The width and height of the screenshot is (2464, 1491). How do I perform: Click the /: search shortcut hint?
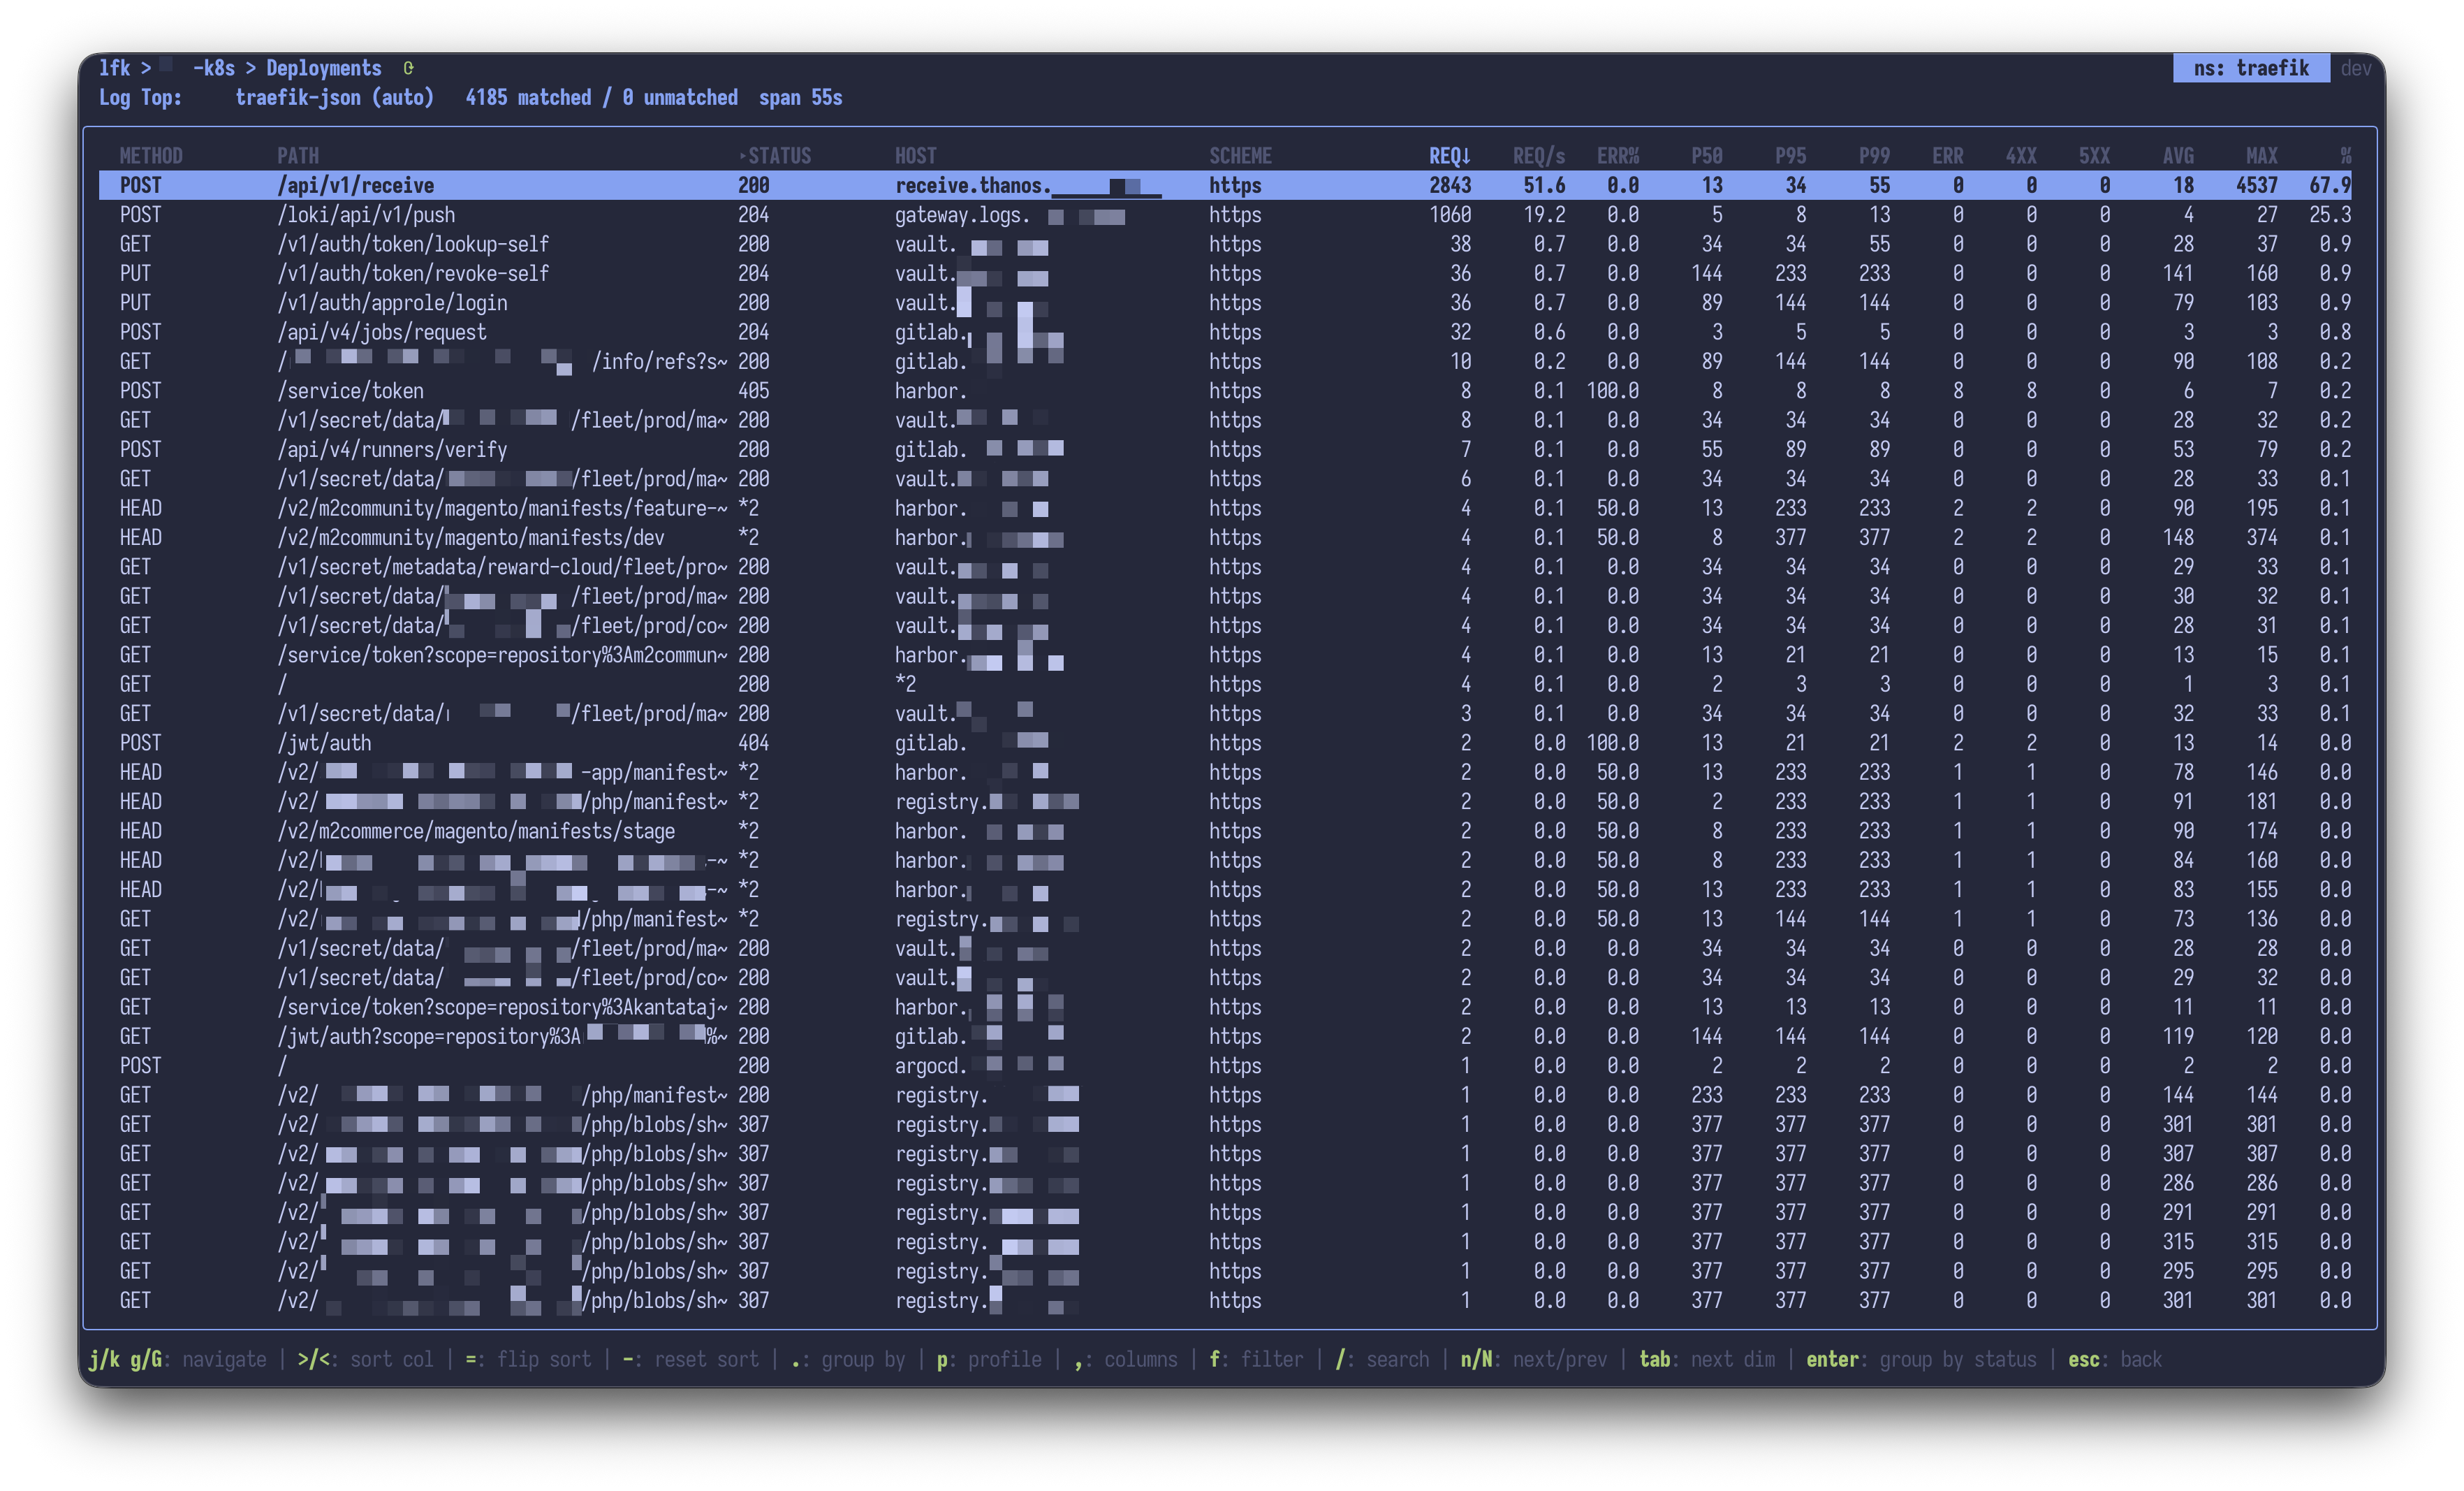pyautogui.click(x=1382, y=1359)
